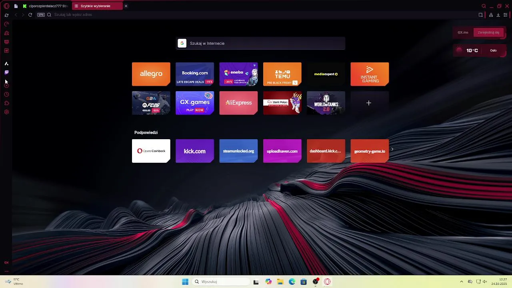The image size is (512, 288).
Task: Open the geometry-game.io suggestion tile
Action: pyautogui.click(x=370, y=151)
